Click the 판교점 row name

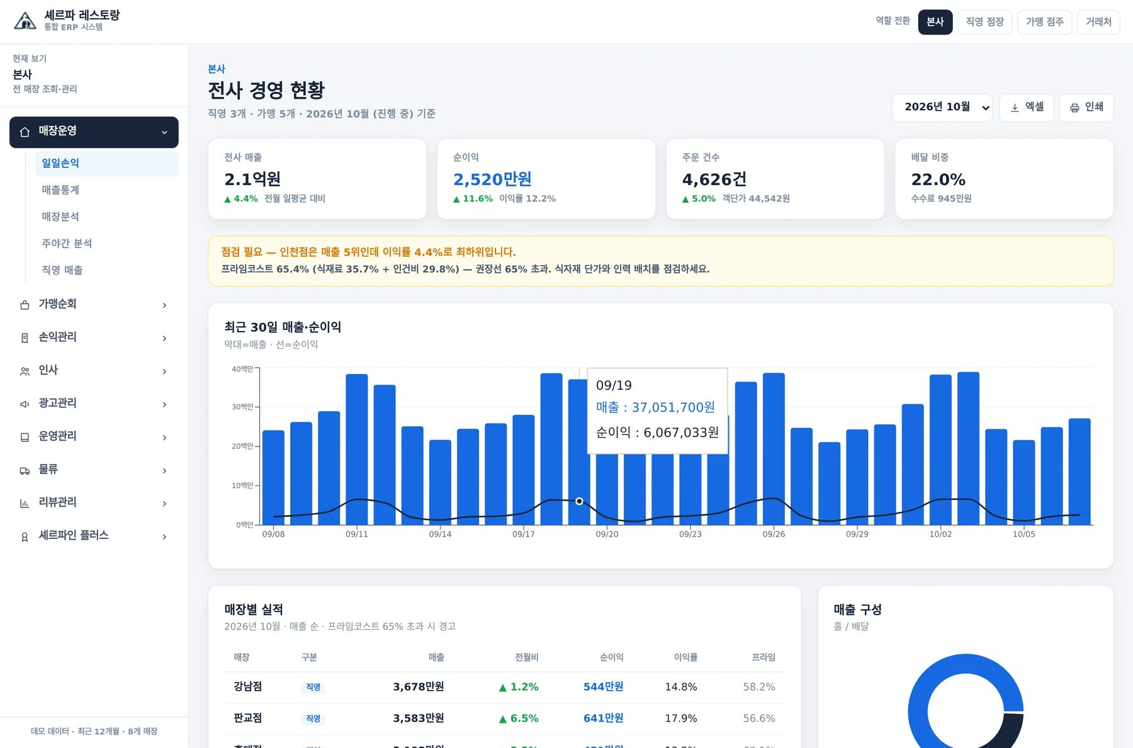tap(247, 718)
